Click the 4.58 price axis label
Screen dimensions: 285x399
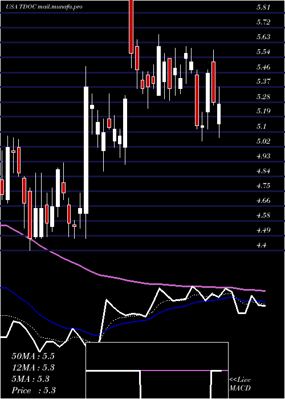tap(263, 215)
